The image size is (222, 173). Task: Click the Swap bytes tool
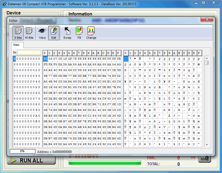click(x=67, y=33)
